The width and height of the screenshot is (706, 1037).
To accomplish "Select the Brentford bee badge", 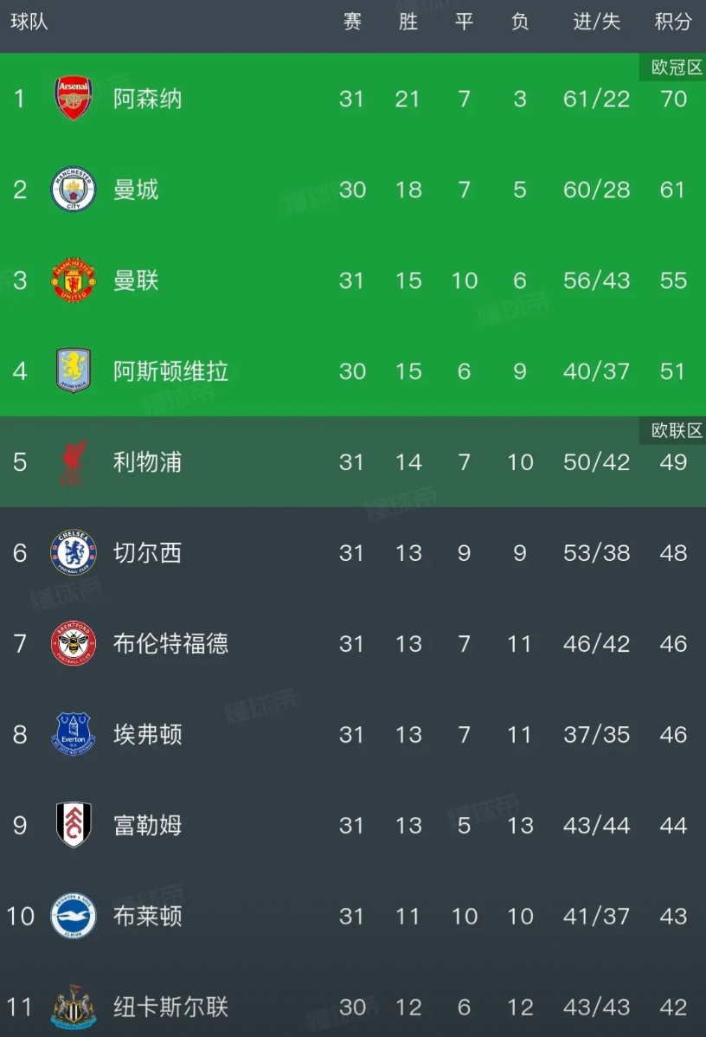I will 74,644.
